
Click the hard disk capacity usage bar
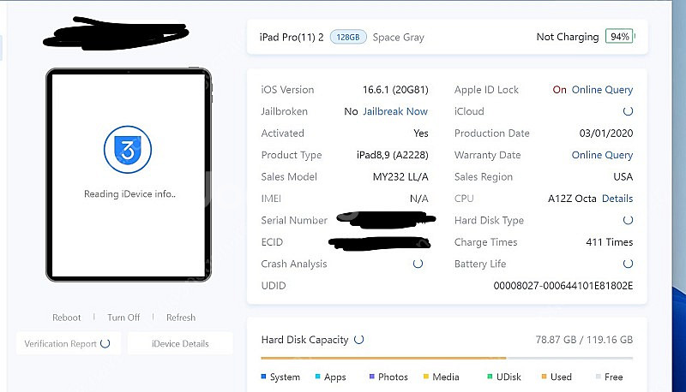[447, 358]
